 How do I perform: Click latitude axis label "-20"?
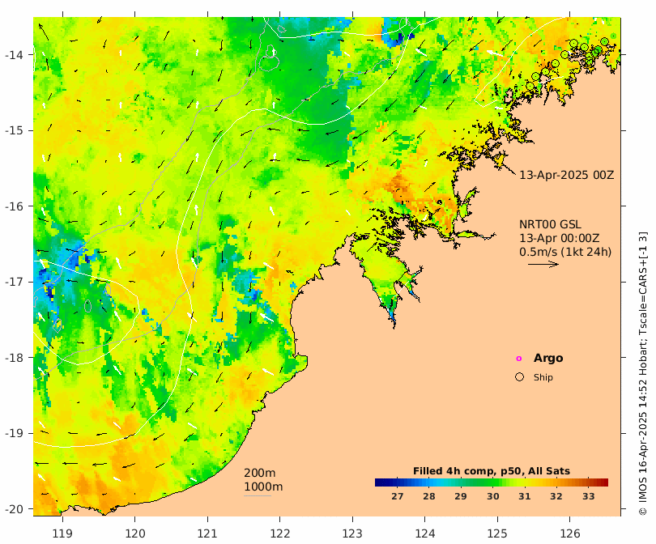(x=15, y=509)
